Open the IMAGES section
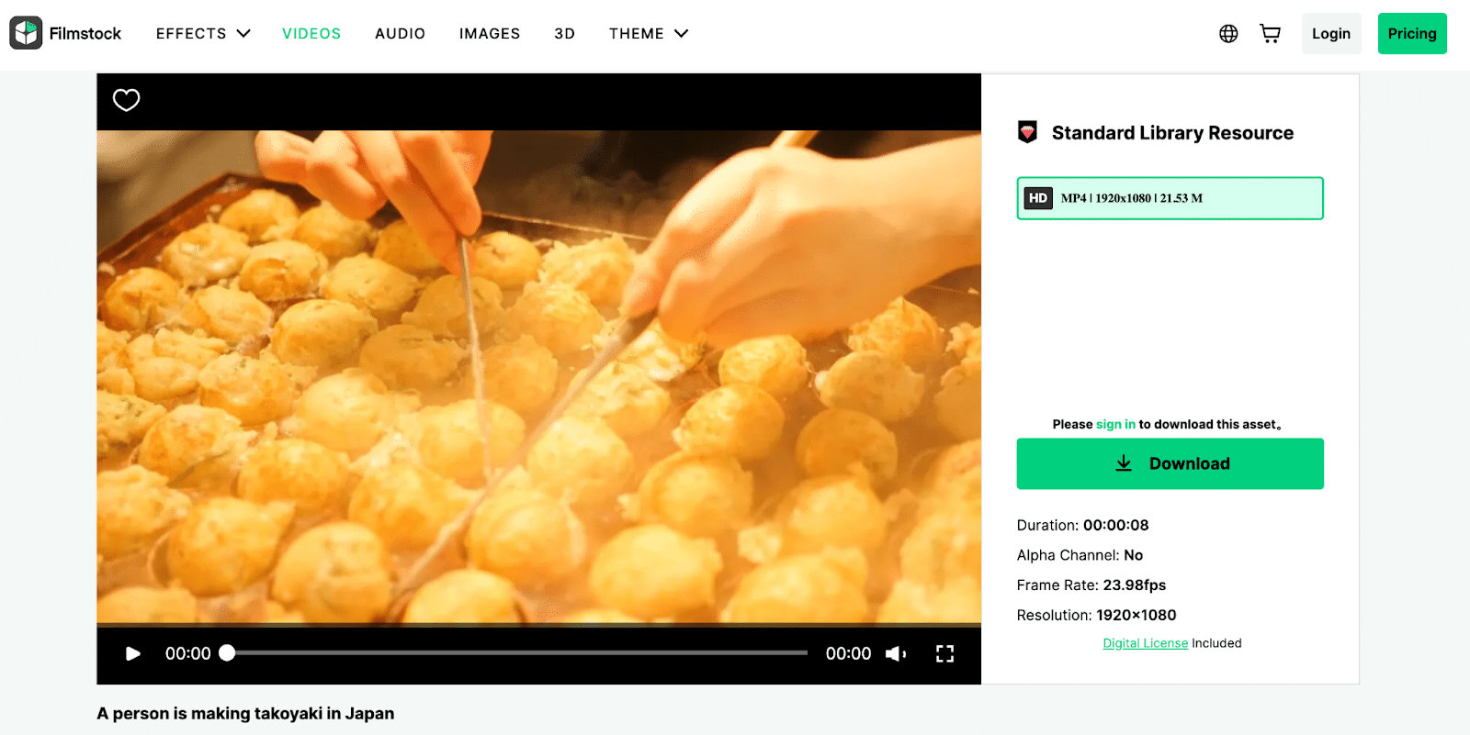1470x735 pixels. tap(490, 34)
